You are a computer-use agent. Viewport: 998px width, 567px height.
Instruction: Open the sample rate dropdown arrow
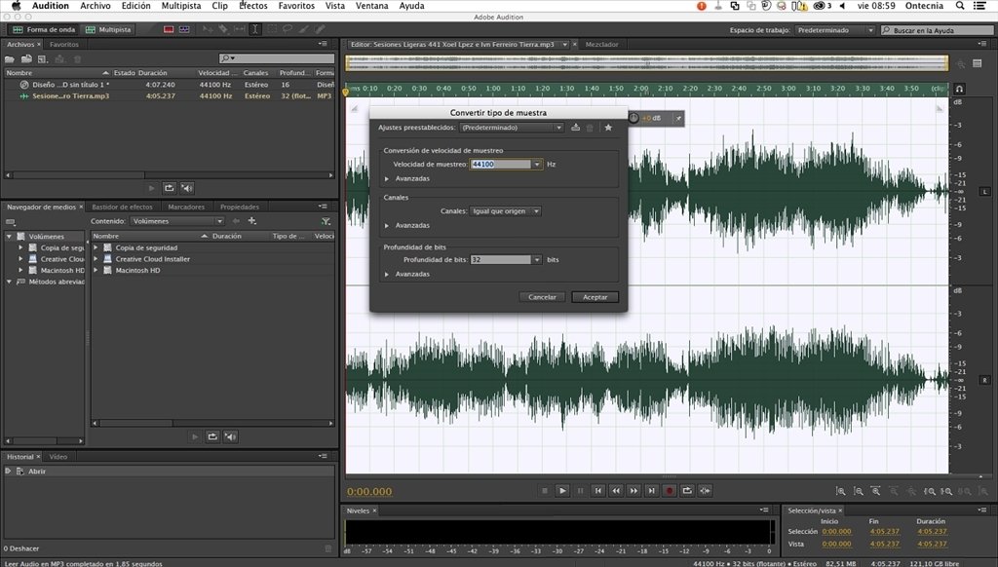[537, 165]
